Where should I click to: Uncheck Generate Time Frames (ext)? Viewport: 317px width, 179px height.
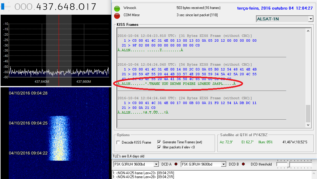tap(159, 142)
